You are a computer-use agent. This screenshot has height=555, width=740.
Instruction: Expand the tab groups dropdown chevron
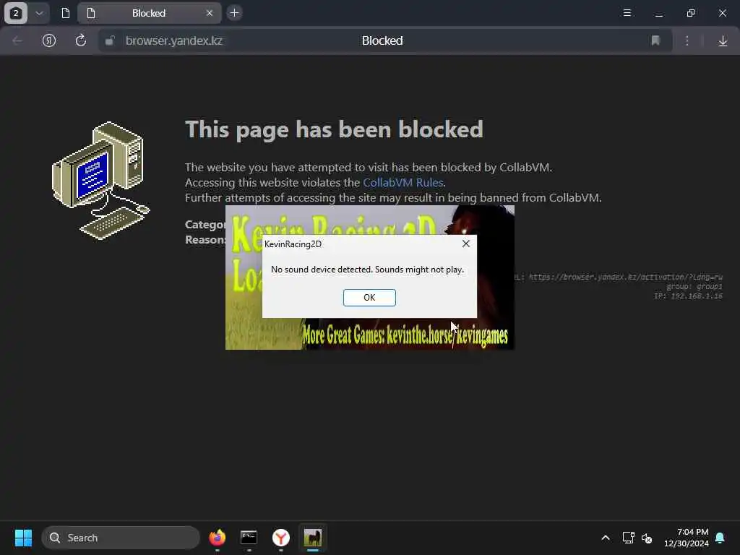[x=39, y=13]
